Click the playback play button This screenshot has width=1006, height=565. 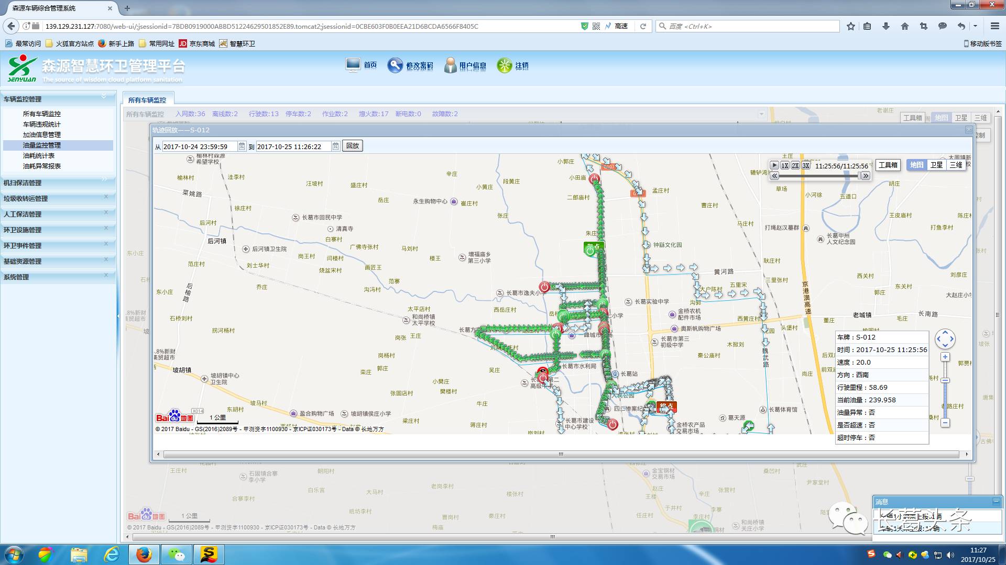coord(774,165)
